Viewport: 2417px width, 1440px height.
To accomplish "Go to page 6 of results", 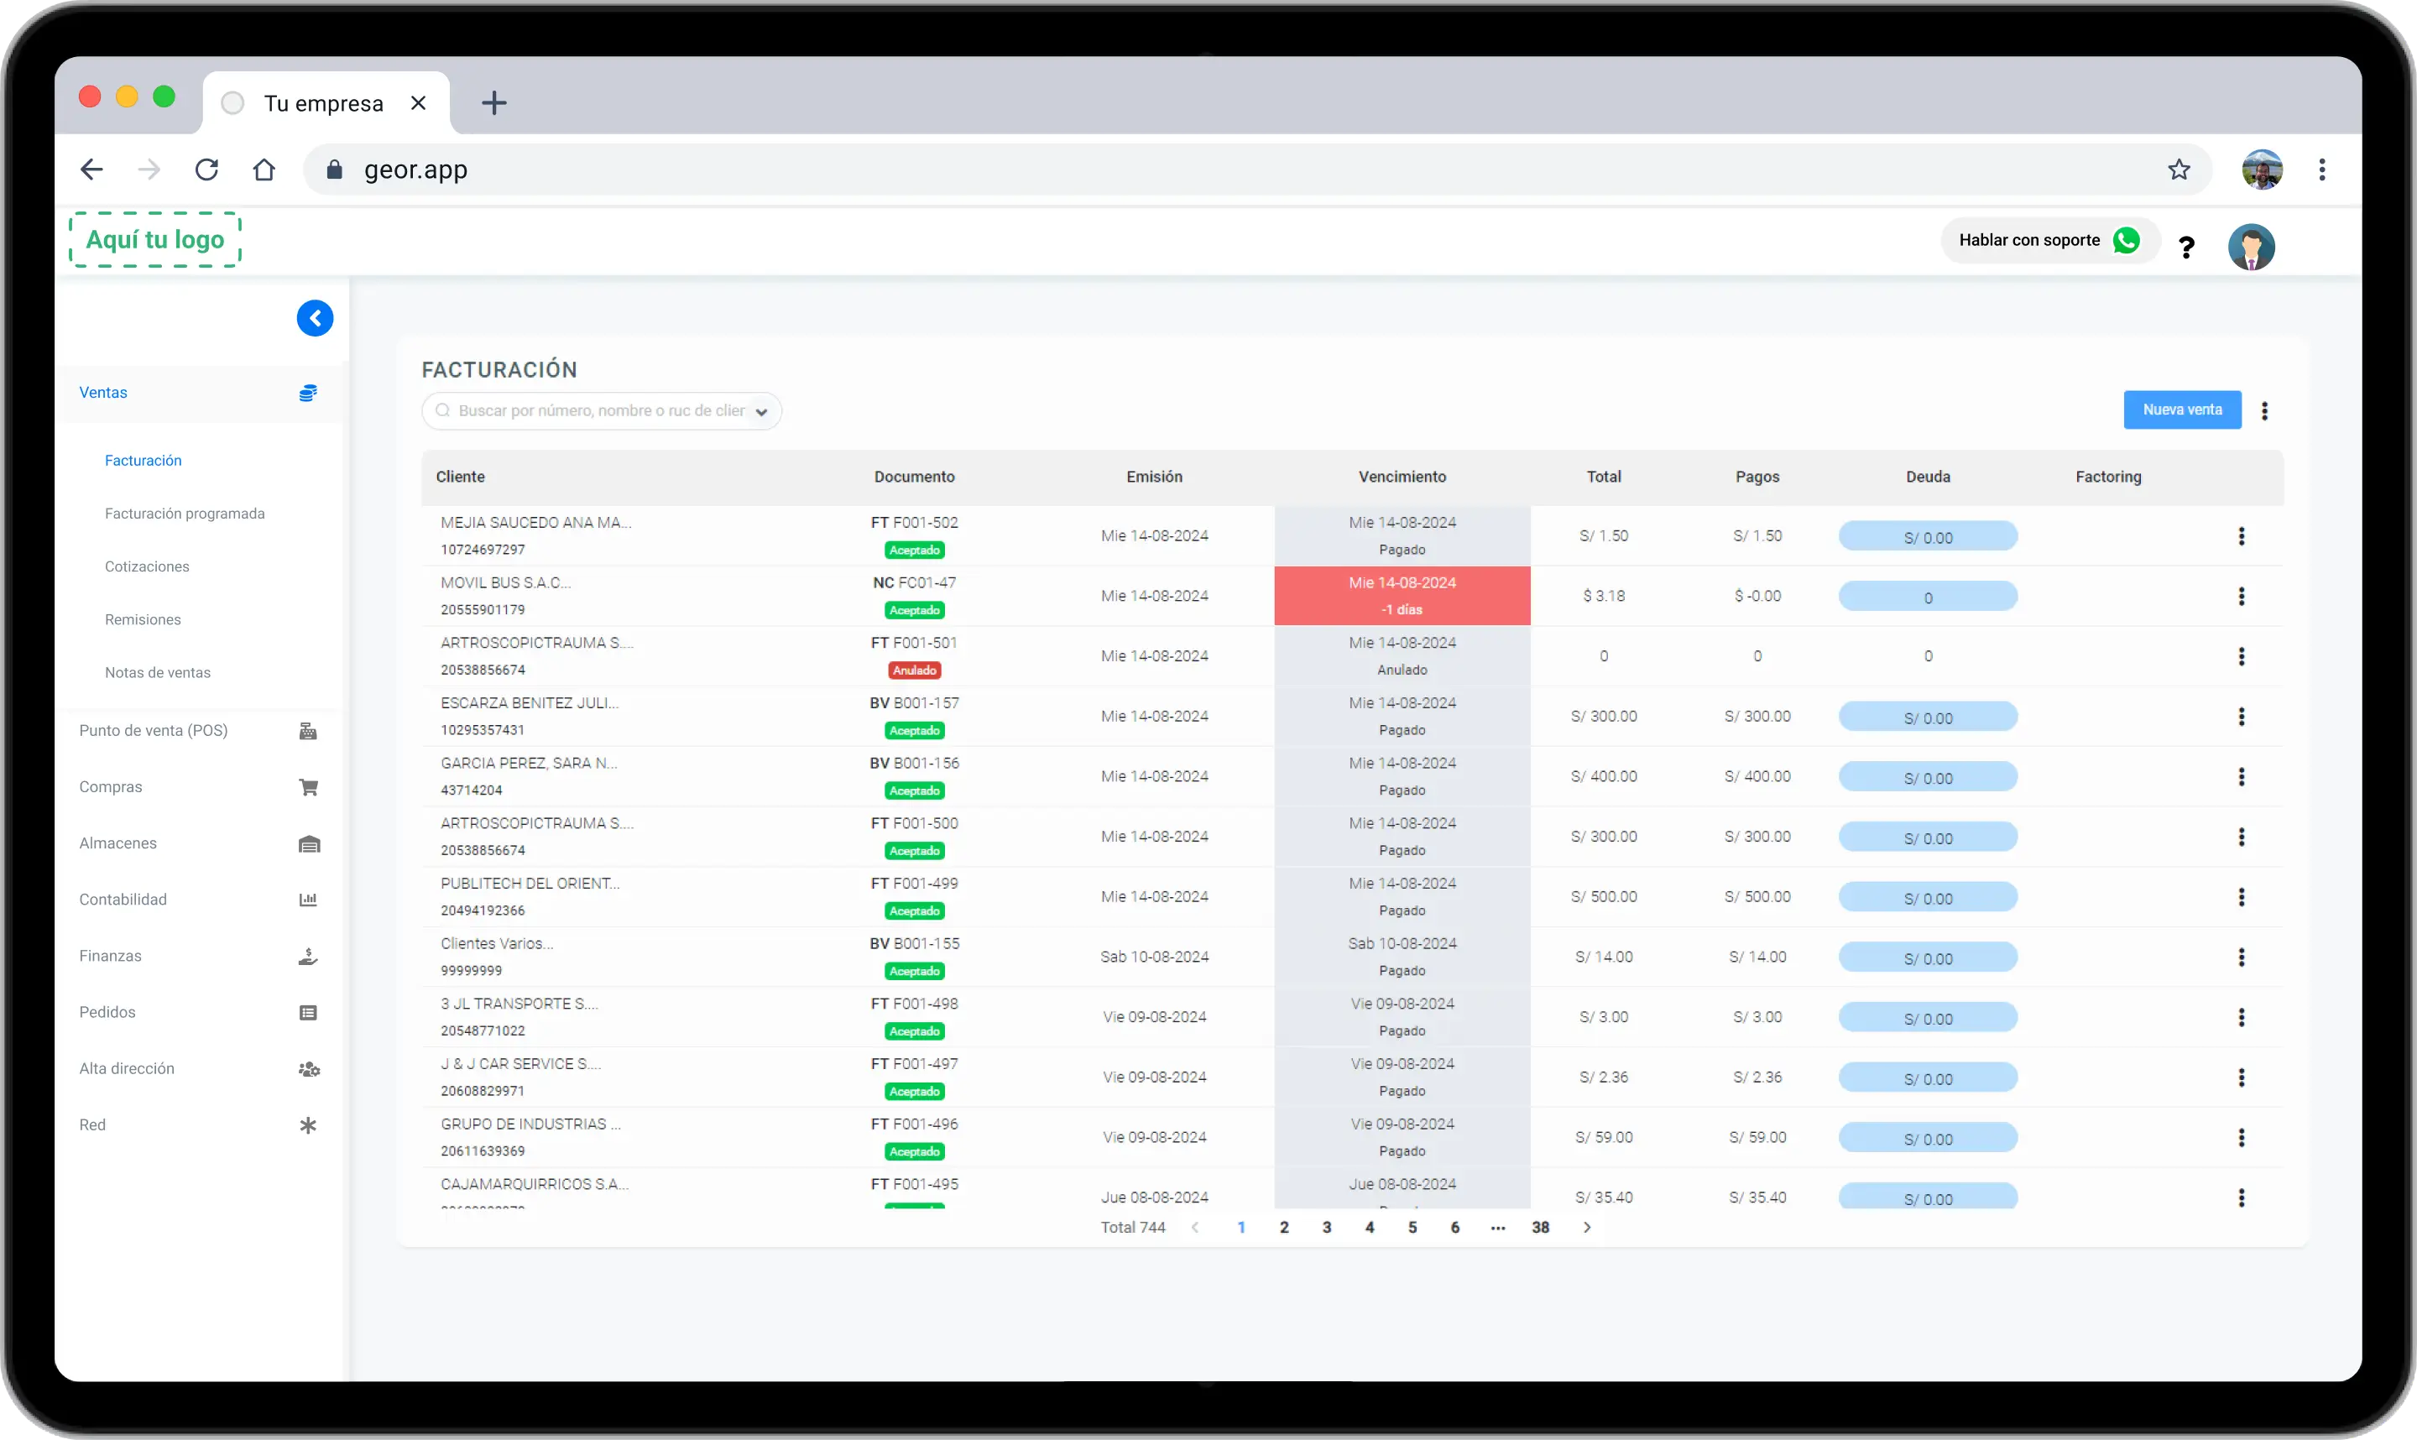I will (1454, 1228).
